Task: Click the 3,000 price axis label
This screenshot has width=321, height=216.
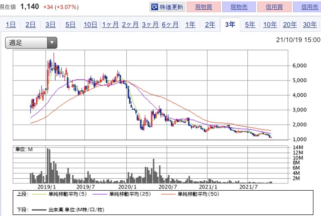Action: [x=300, y=110]
